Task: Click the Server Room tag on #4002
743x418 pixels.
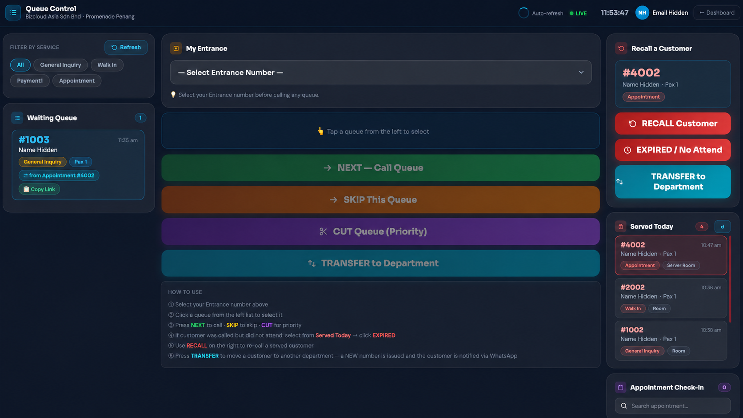Action: point(681,265)
